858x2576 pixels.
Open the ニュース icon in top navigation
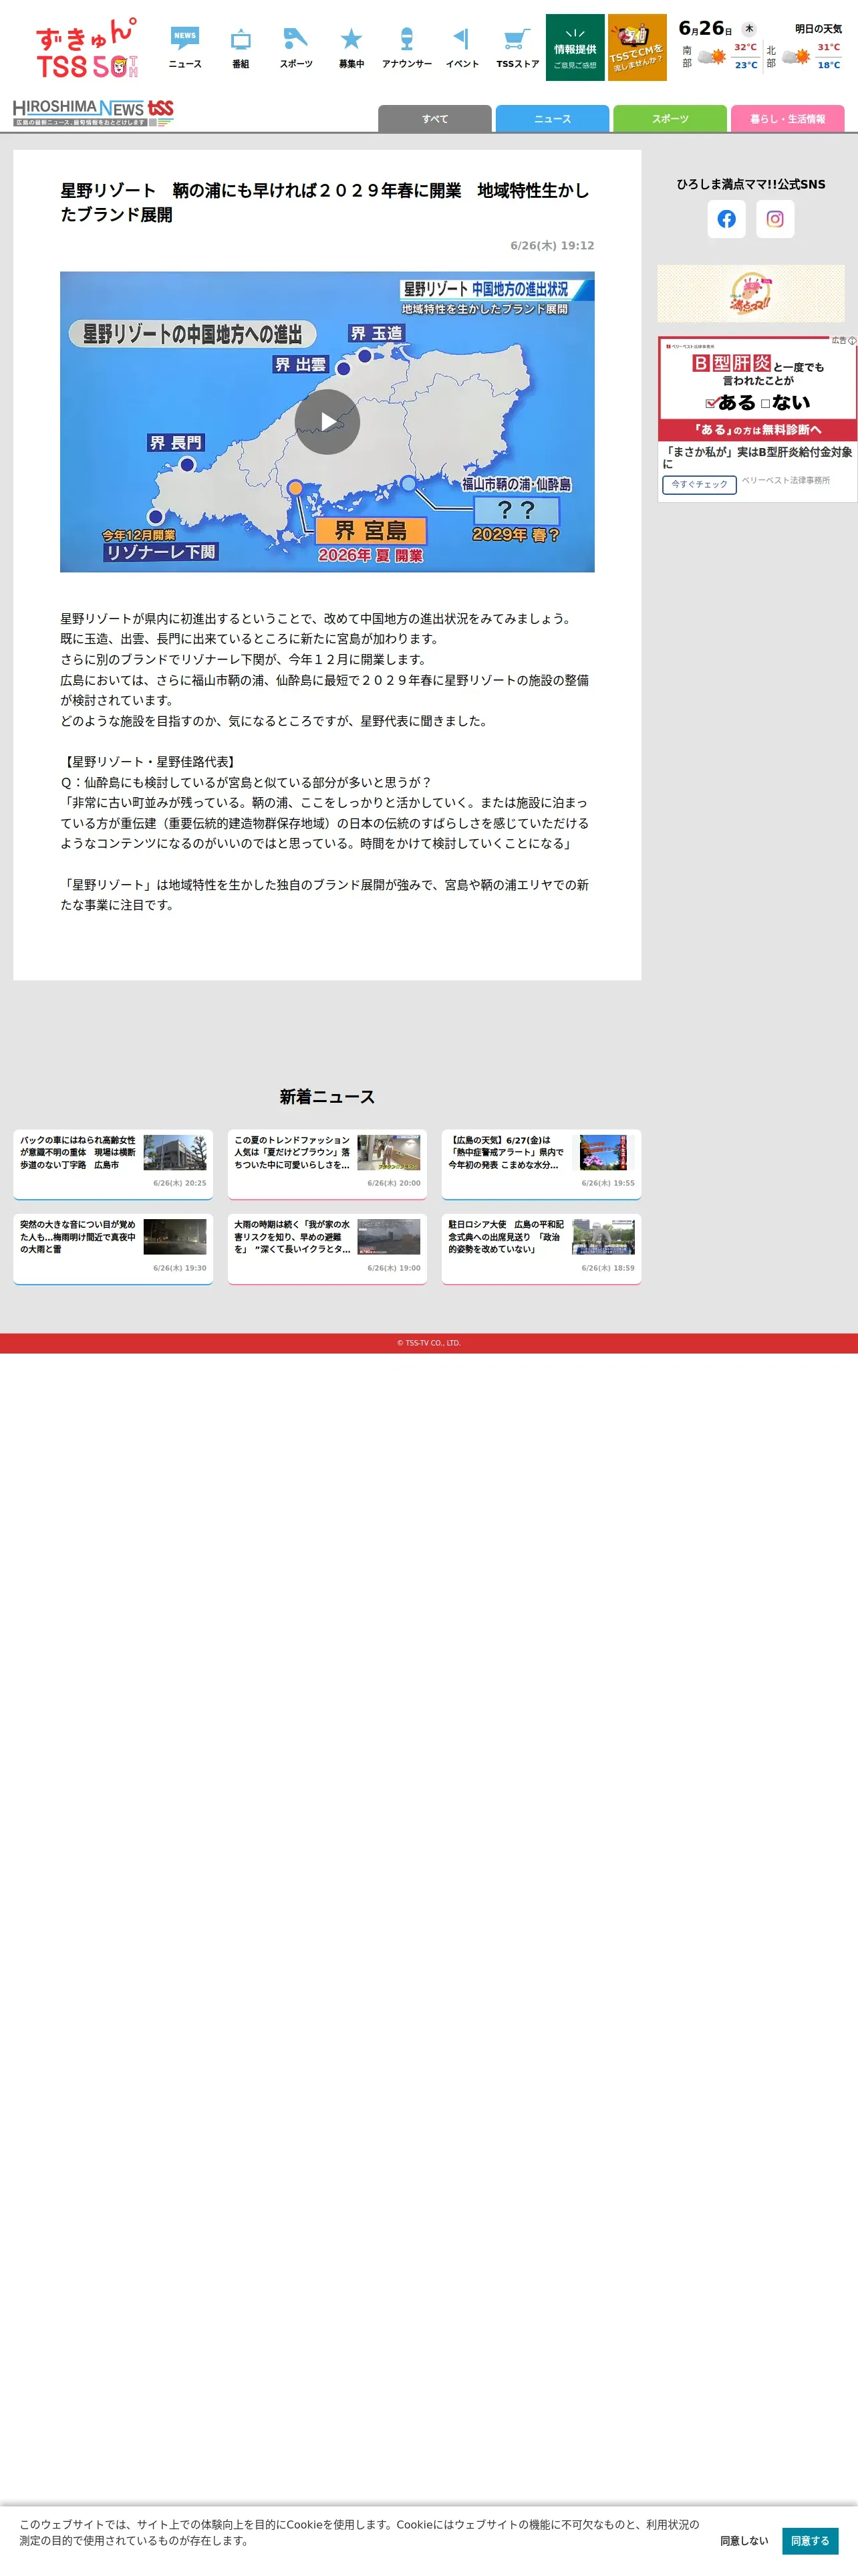[185, 47]
